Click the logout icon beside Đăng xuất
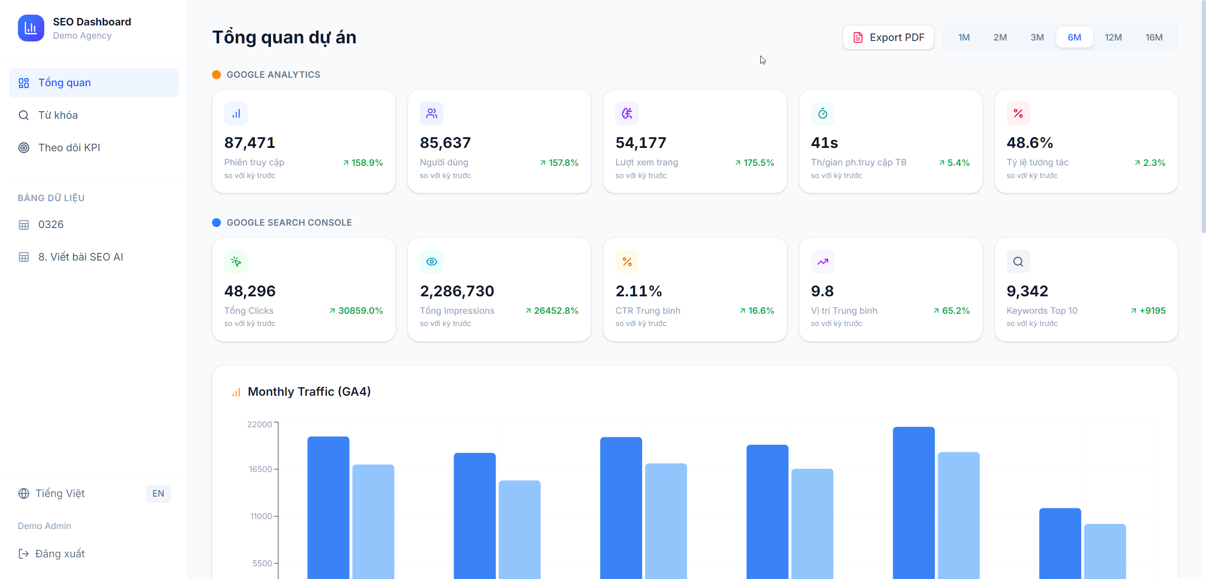The width and height of the screenshot is (1206, 579). pos(24,554)
